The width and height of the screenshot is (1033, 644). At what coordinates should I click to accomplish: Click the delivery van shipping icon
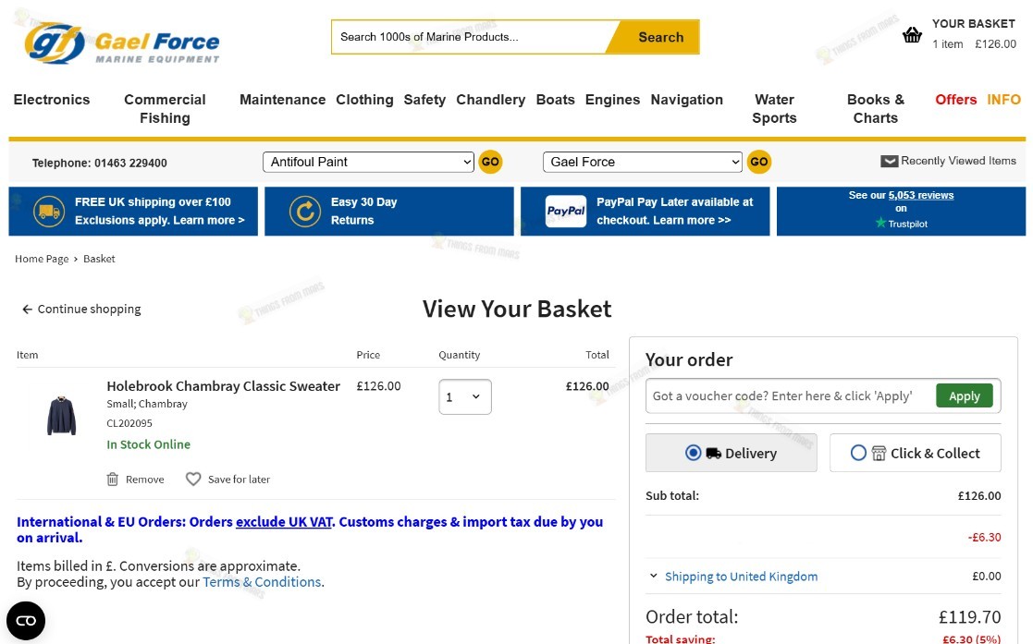coord(49,212)
